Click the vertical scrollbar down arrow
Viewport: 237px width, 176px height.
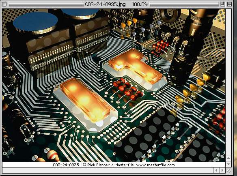(228, 164)
